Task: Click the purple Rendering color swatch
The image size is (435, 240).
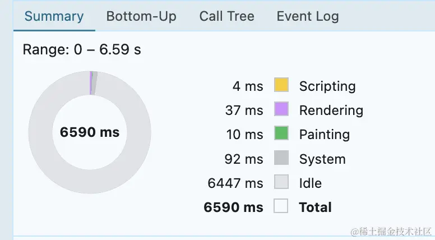Action: pyautogui.click(x=281, y=109)
